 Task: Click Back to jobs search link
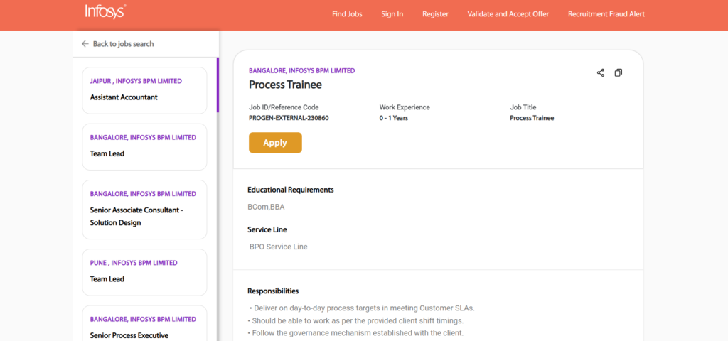click(x=123, y=44)
